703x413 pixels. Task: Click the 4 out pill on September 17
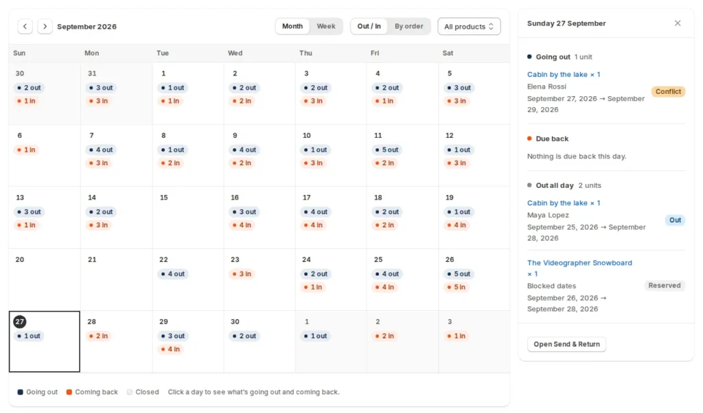316,212
